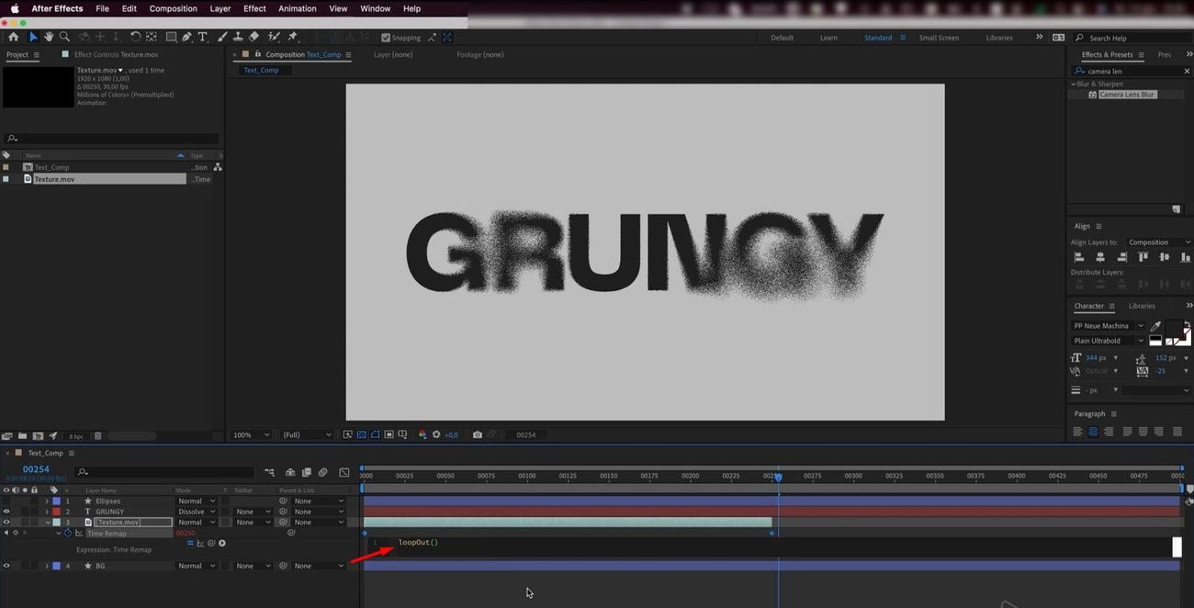The width and height of the screenshot is (1194, 608).
Task: Switch to the Small Screen workspace
Action: (x=939, y=38)
